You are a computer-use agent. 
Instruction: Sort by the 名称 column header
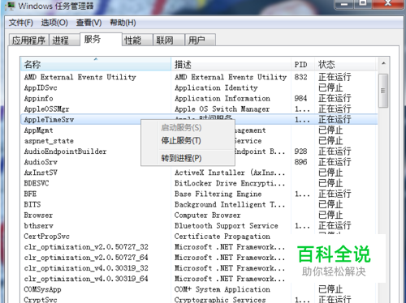coord(96,64)
